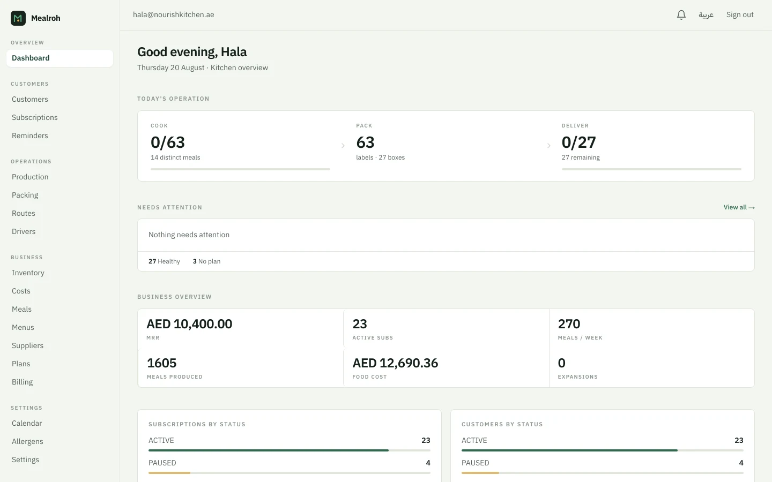Viewport: 772px width, 482px height.
Task: Switch language to Arabic (عربية)
Action: pyautogui.click(x=706, y=15)
